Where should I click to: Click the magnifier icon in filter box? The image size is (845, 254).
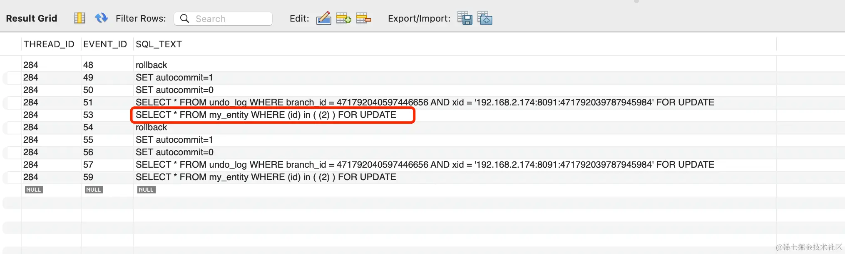pos(184,19)
